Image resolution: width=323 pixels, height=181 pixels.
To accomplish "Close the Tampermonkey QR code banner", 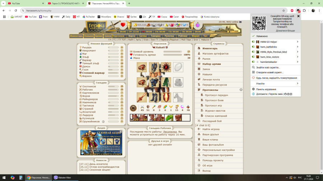I will tap(298, 16).
